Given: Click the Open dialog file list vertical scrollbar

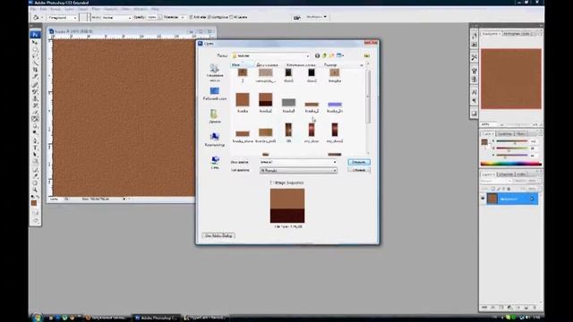Looking at the screenshot, I should [x=368, y=109].
